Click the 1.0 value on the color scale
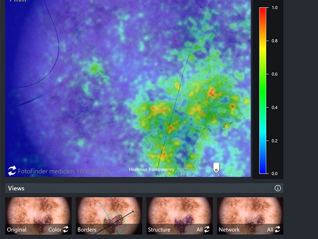This screenshot has height=239, width=318. click(274, 8)
